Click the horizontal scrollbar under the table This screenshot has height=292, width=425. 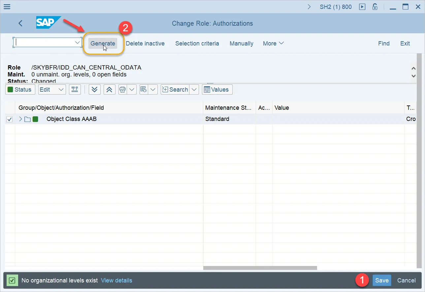pyautogui.click(x=260, y=268)
